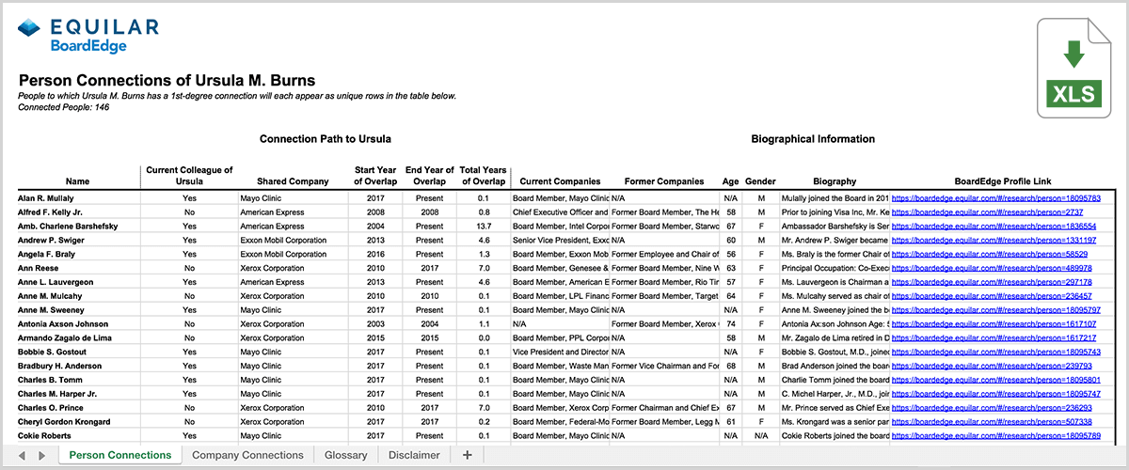1129x470 pixels.
Task: Go to previous sheet with left arrow
Action: (22, 455)
